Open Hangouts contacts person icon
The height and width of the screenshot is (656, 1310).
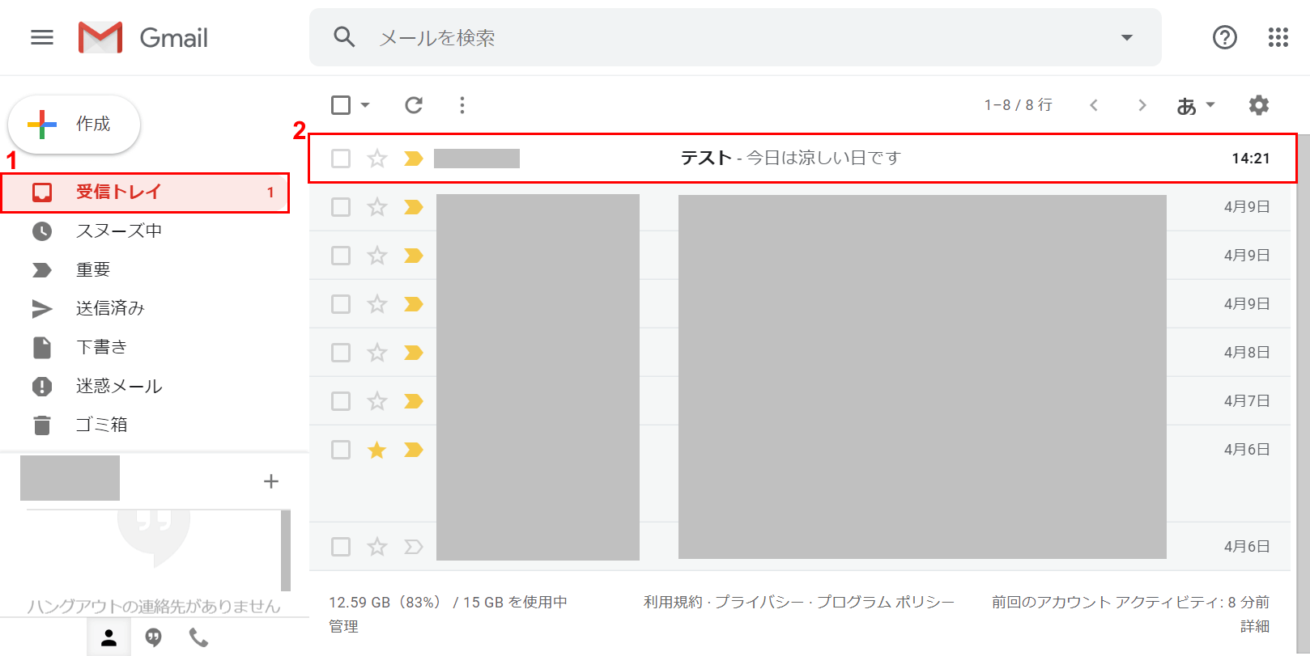coord(108,638)
